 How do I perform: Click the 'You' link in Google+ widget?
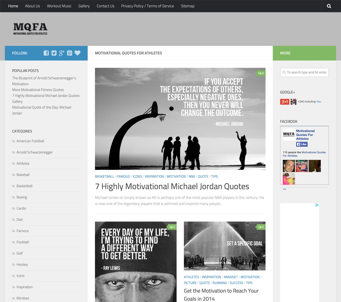(318, 101)
